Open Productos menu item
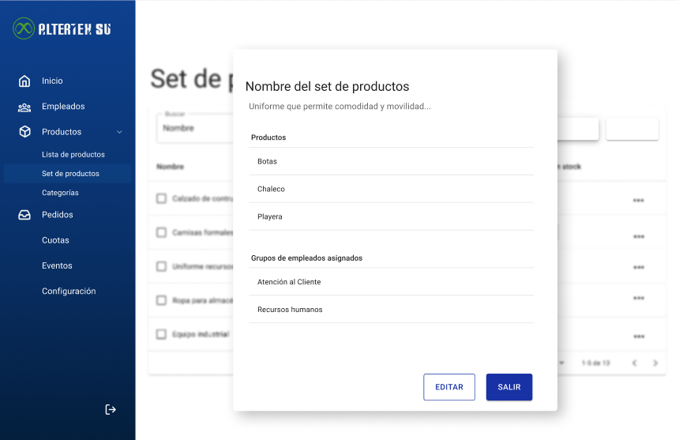This screenshot has height=440, width=679. tap(62, 132)
